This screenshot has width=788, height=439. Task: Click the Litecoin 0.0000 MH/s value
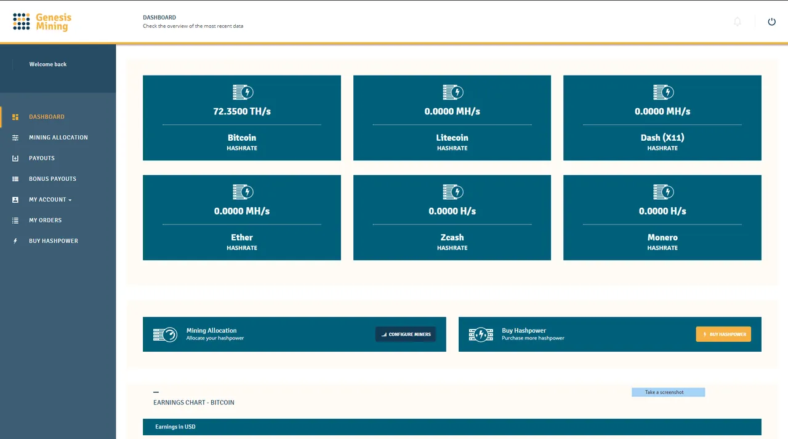[x=452, y=111]
